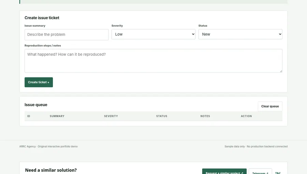This screenshot has width=307, height=174.
Task: Click the Create ticket + button
Action: pyautogui.click(x=39, y=82)
